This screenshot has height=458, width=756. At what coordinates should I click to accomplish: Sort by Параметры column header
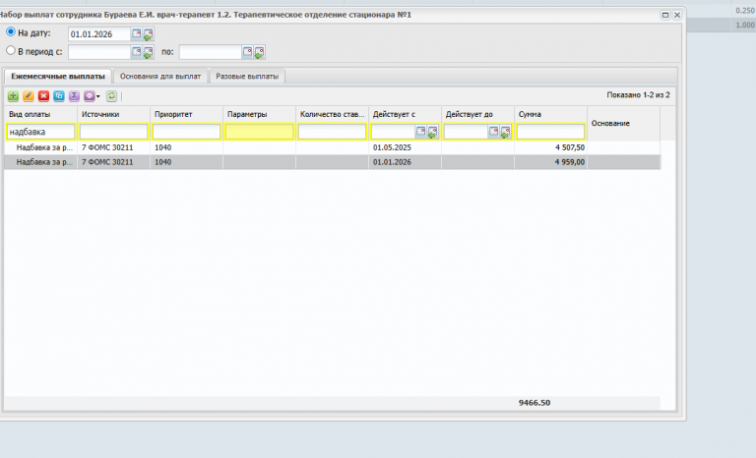click(260, 115)
